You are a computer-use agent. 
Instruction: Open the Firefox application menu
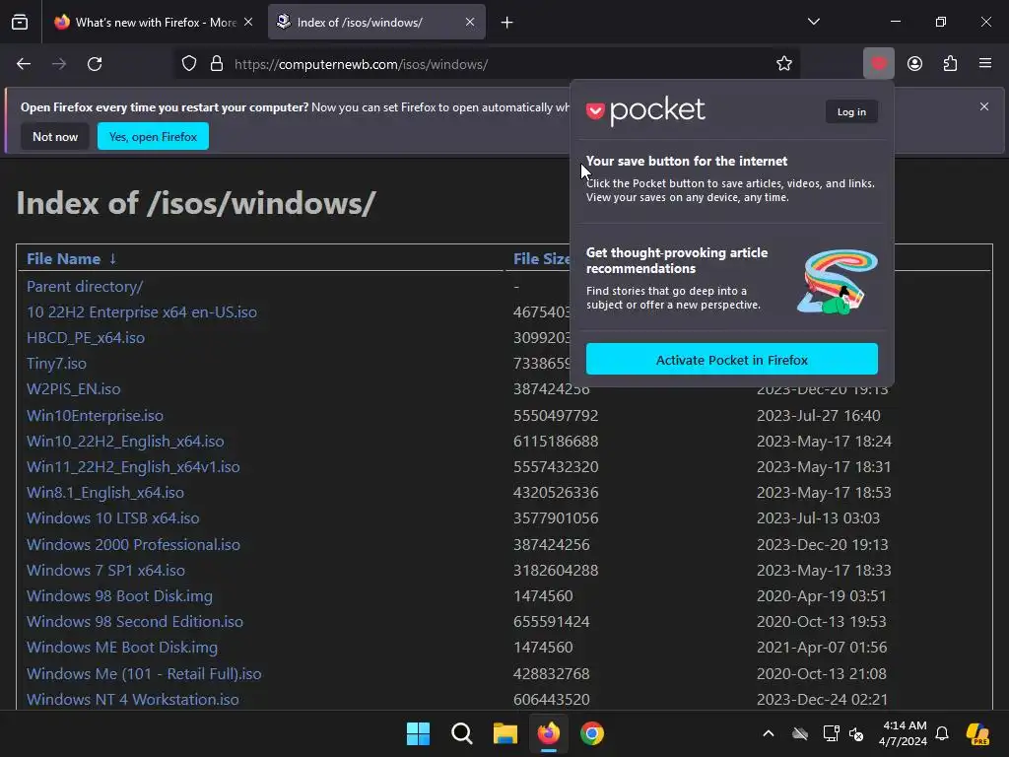pos(984,64)
